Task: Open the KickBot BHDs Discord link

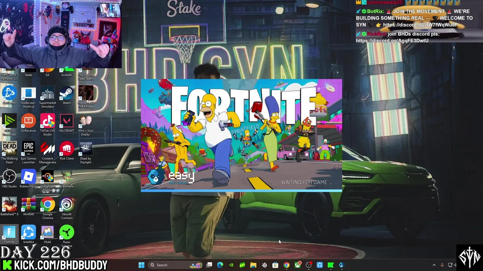Action: click(392, 41)
